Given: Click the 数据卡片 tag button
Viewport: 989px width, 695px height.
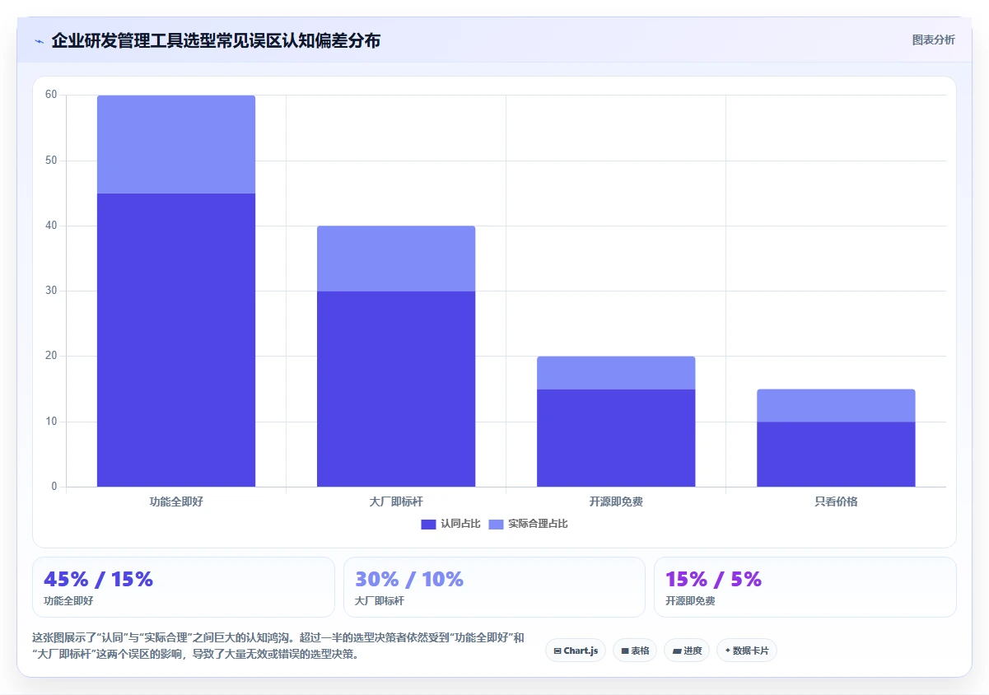Looking at the screenshot, I should (747, 651).
